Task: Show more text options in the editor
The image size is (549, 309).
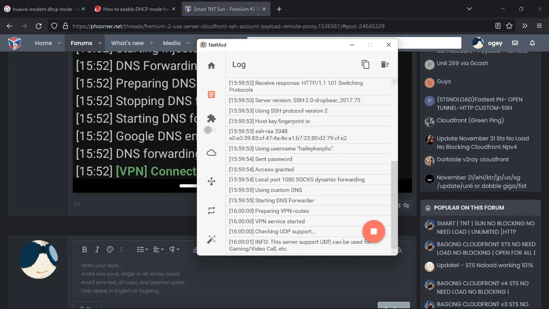Action: coord(121,249)
